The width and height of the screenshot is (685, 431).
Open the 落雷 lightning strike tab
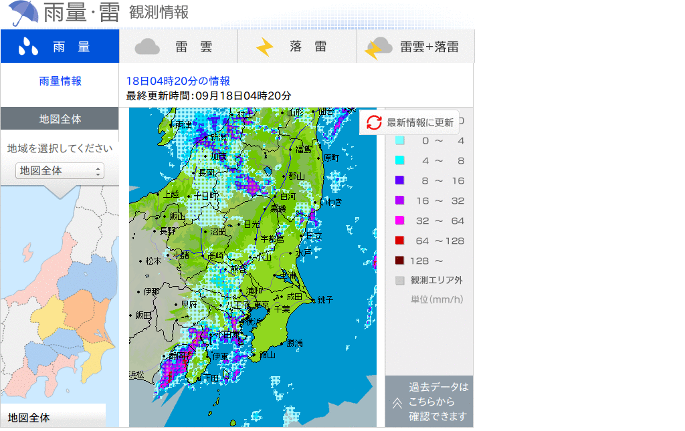(298, 46)
